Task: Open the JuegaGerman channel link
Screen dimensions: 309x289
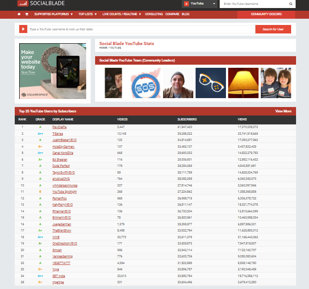Action: pos(62,224)
